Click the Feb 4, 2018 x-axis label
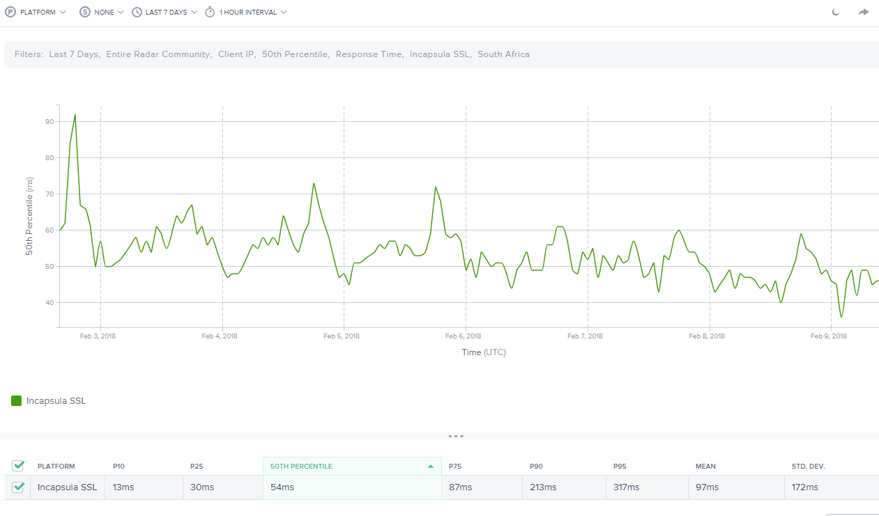This screenshot has width=879, height=516. 220,336
